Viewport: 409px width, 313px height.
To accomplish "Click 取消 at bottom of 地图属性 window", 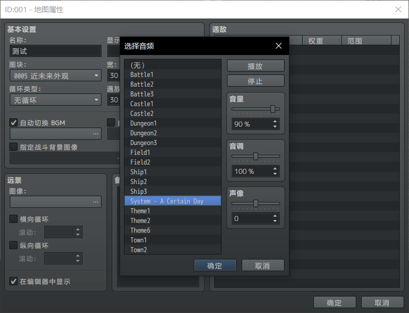I will click(382, 302).
